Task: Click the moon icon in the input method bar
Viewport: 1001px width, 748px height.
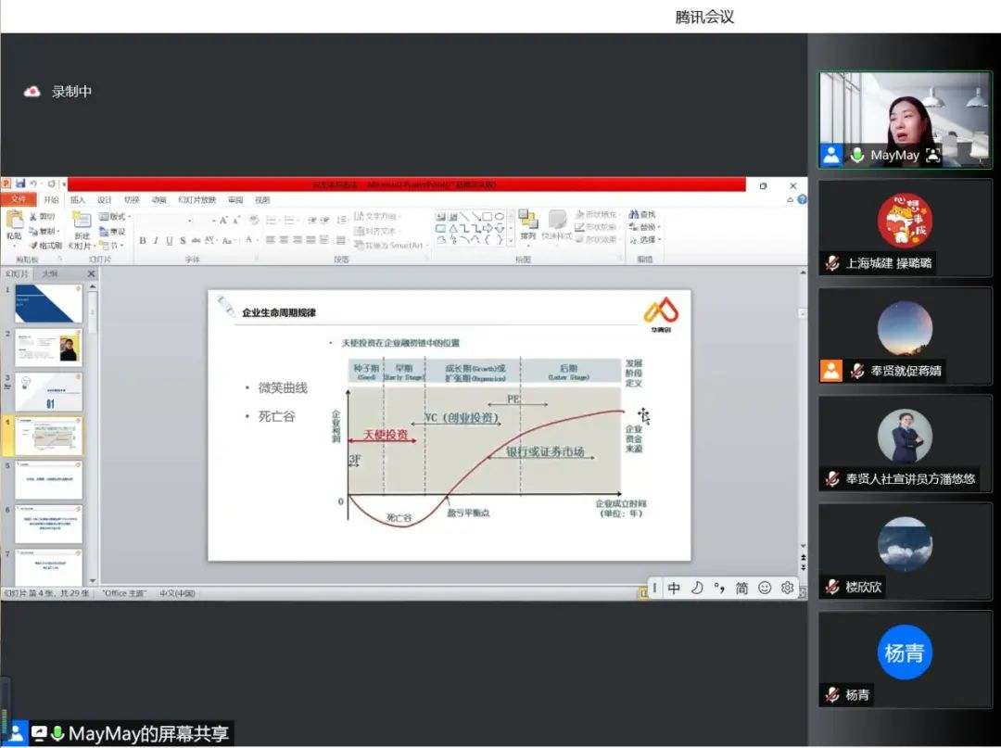Action: click(x=696, y=587)
